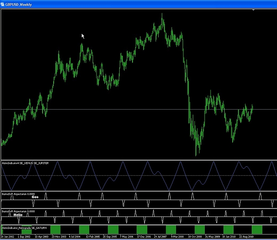Image resolution: width=277 pixels, height=240 pixels.
Task: Click the 20 Jan 2002 date label
Action: point(8,236)
